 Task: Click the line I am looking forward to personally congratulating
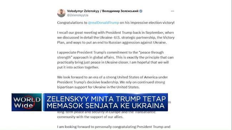point(114,127)
